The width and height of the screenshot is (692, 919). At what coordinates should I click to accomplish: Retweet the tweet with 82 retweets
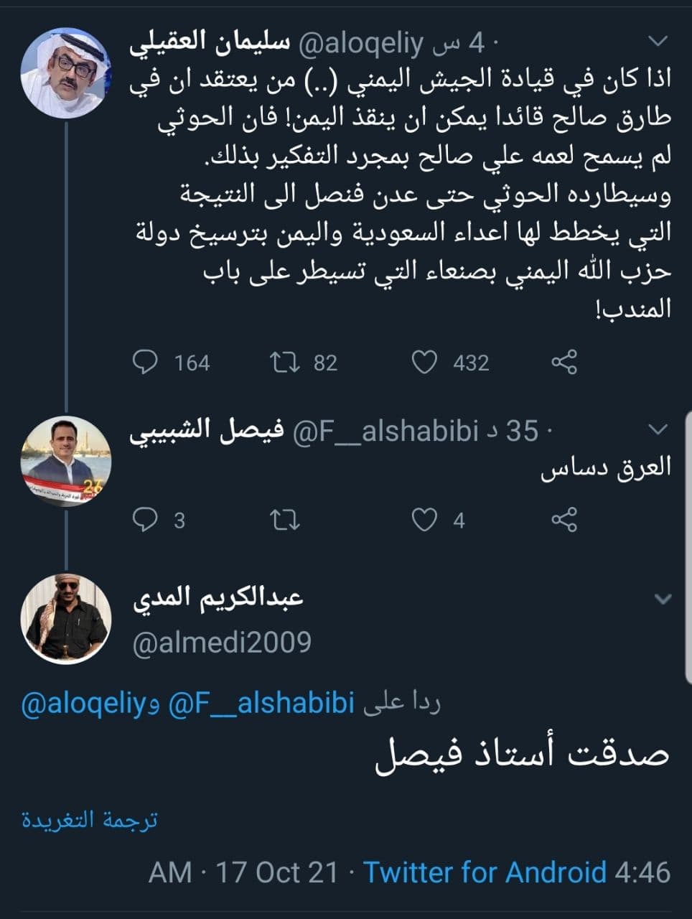(x=285, y=362)
